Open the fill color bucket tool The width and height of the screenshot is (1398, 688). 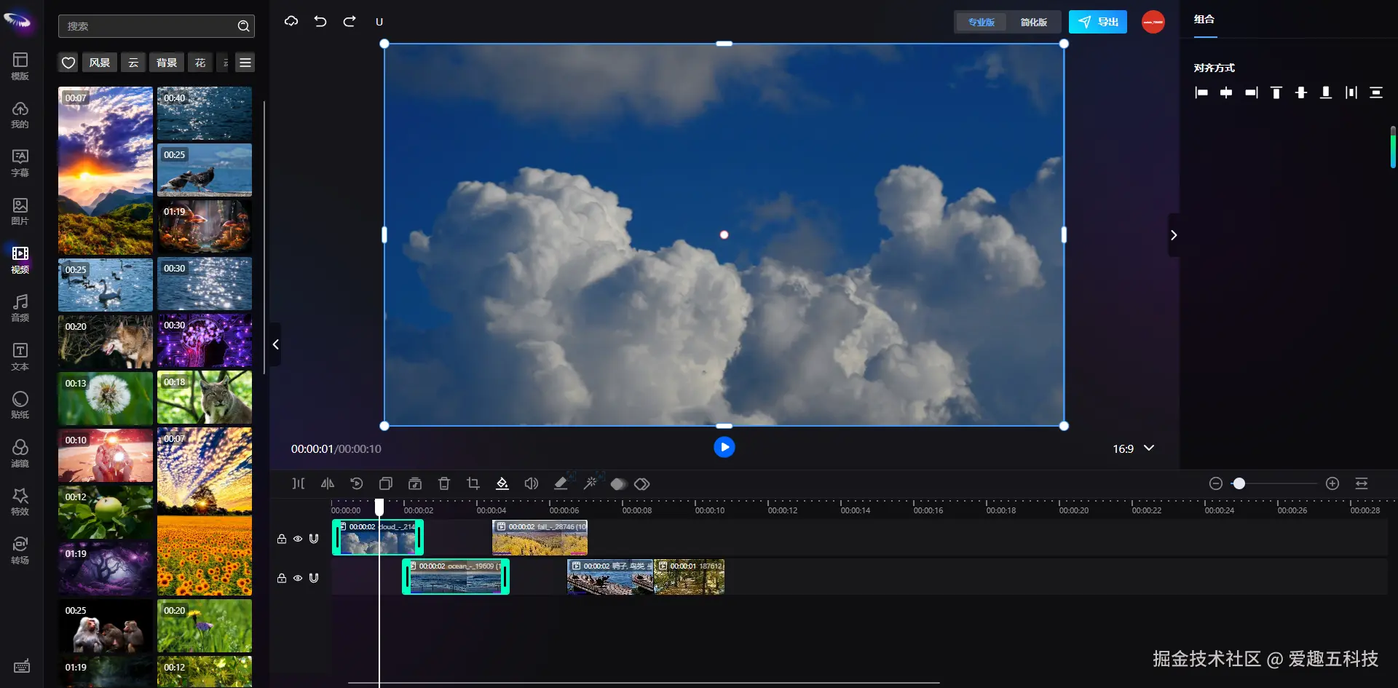(502, 483)
